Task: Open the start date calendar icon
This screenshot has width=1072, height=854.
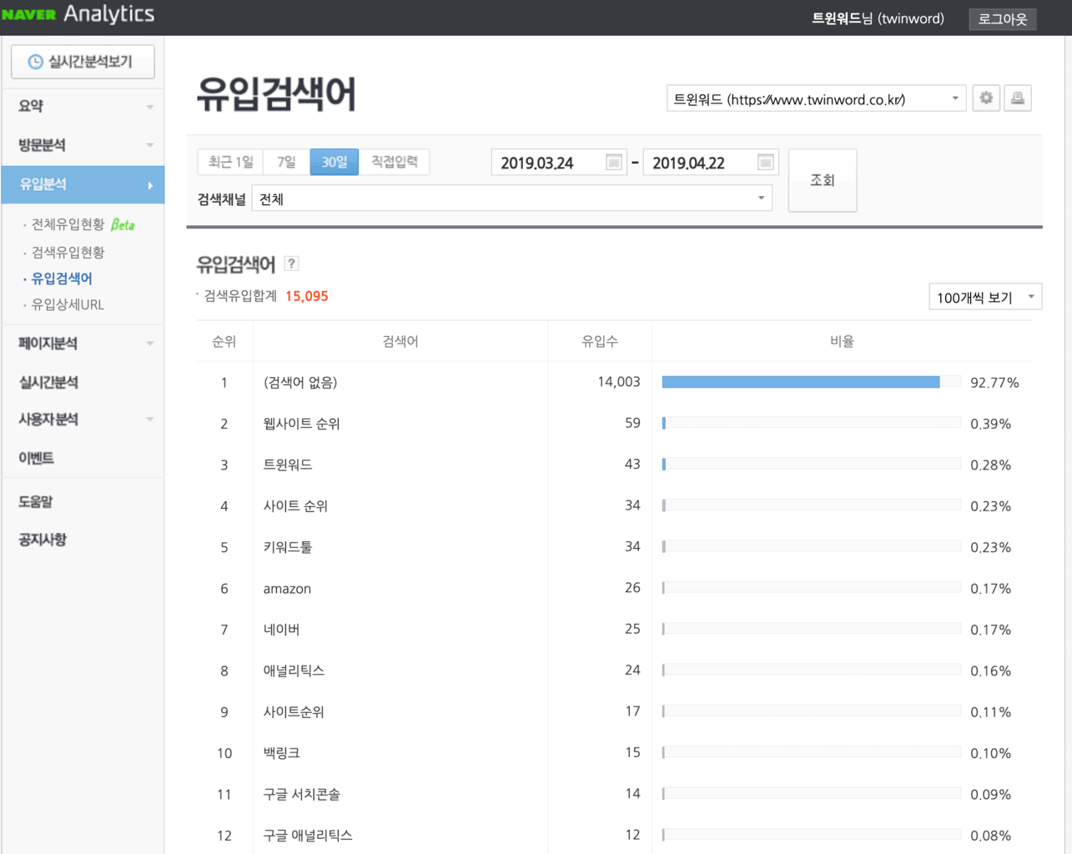Action: point(613,163)
